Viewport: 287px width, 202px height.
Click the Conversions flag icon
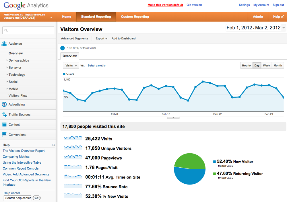(4, 135)
